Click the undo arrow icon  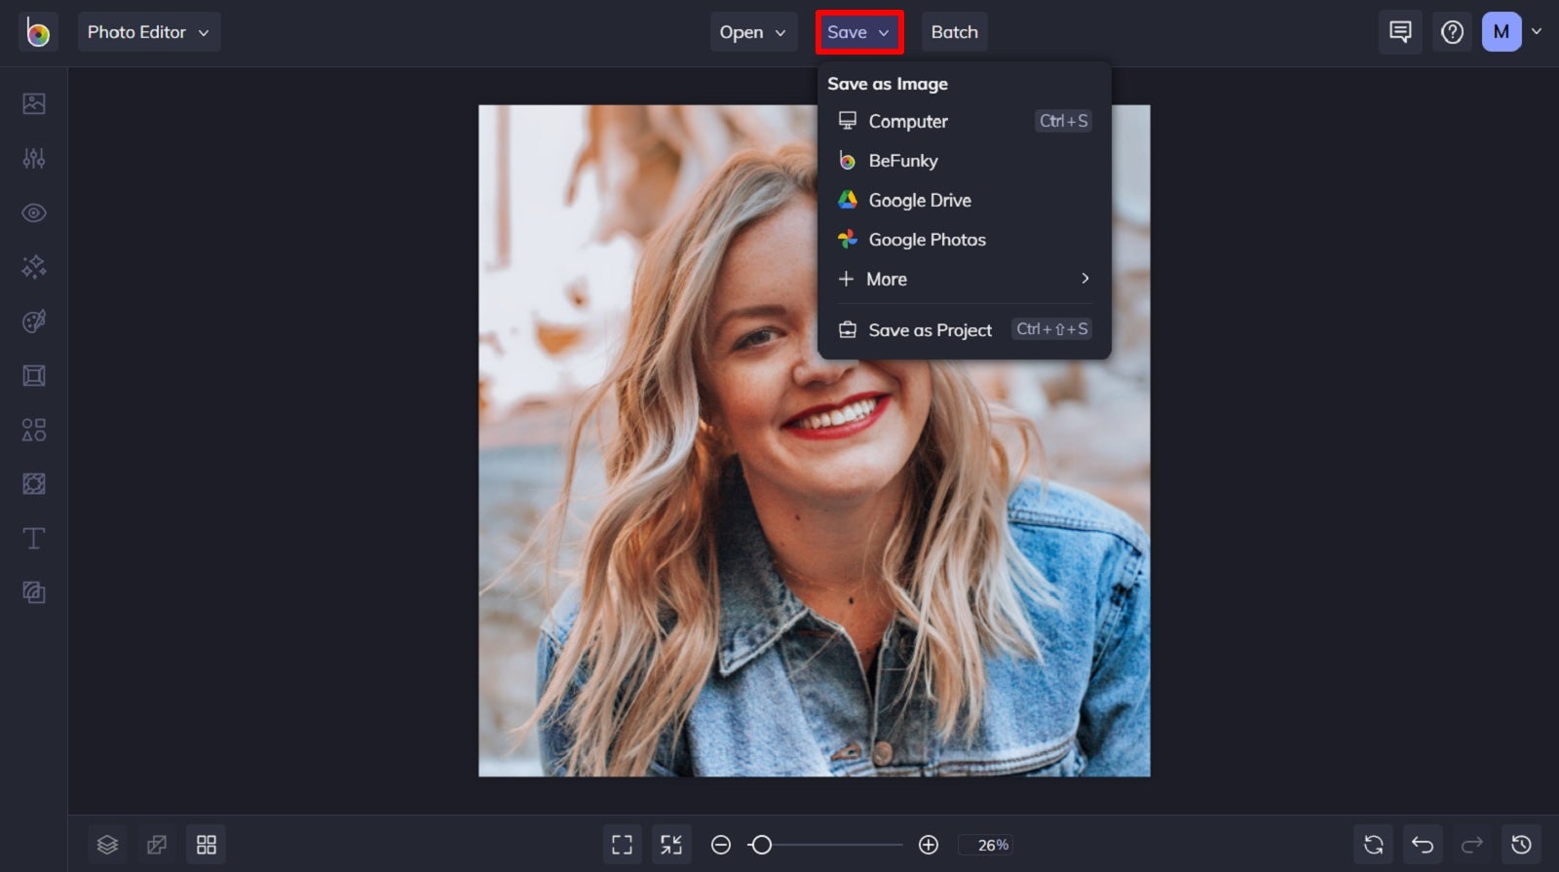pos(1423,845)
